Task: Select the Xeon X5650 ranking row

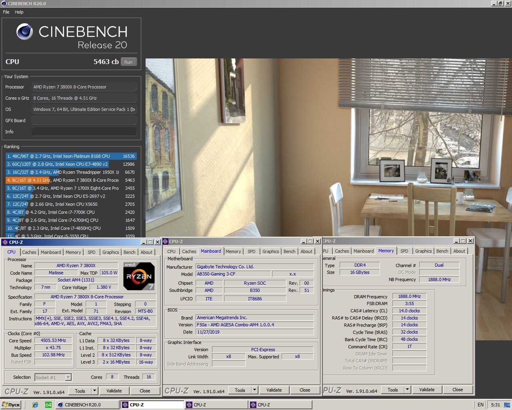Action: 71,204
